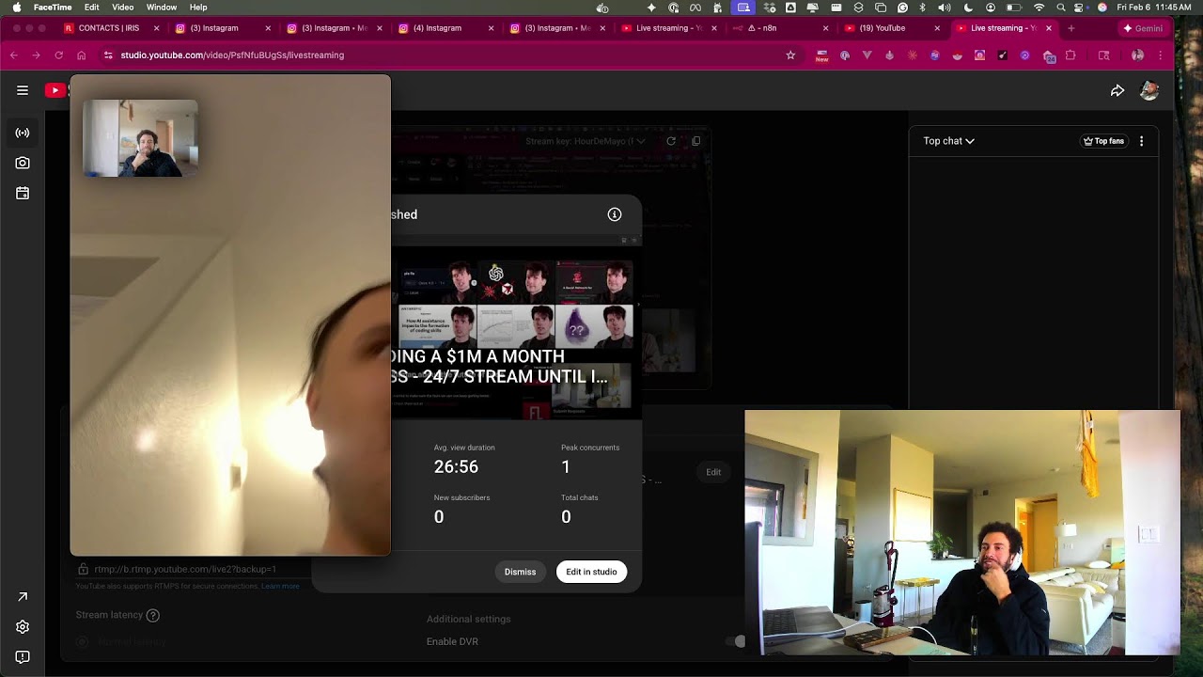Open the FaceTime menu in the menu bar

coord(53,7)
